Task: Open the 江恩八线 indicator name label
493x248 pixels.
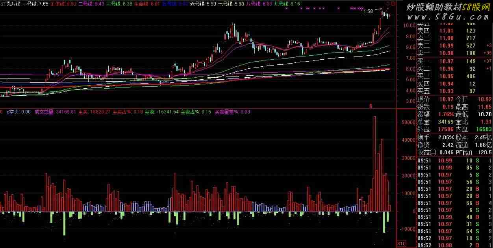Action: [10, 4]
